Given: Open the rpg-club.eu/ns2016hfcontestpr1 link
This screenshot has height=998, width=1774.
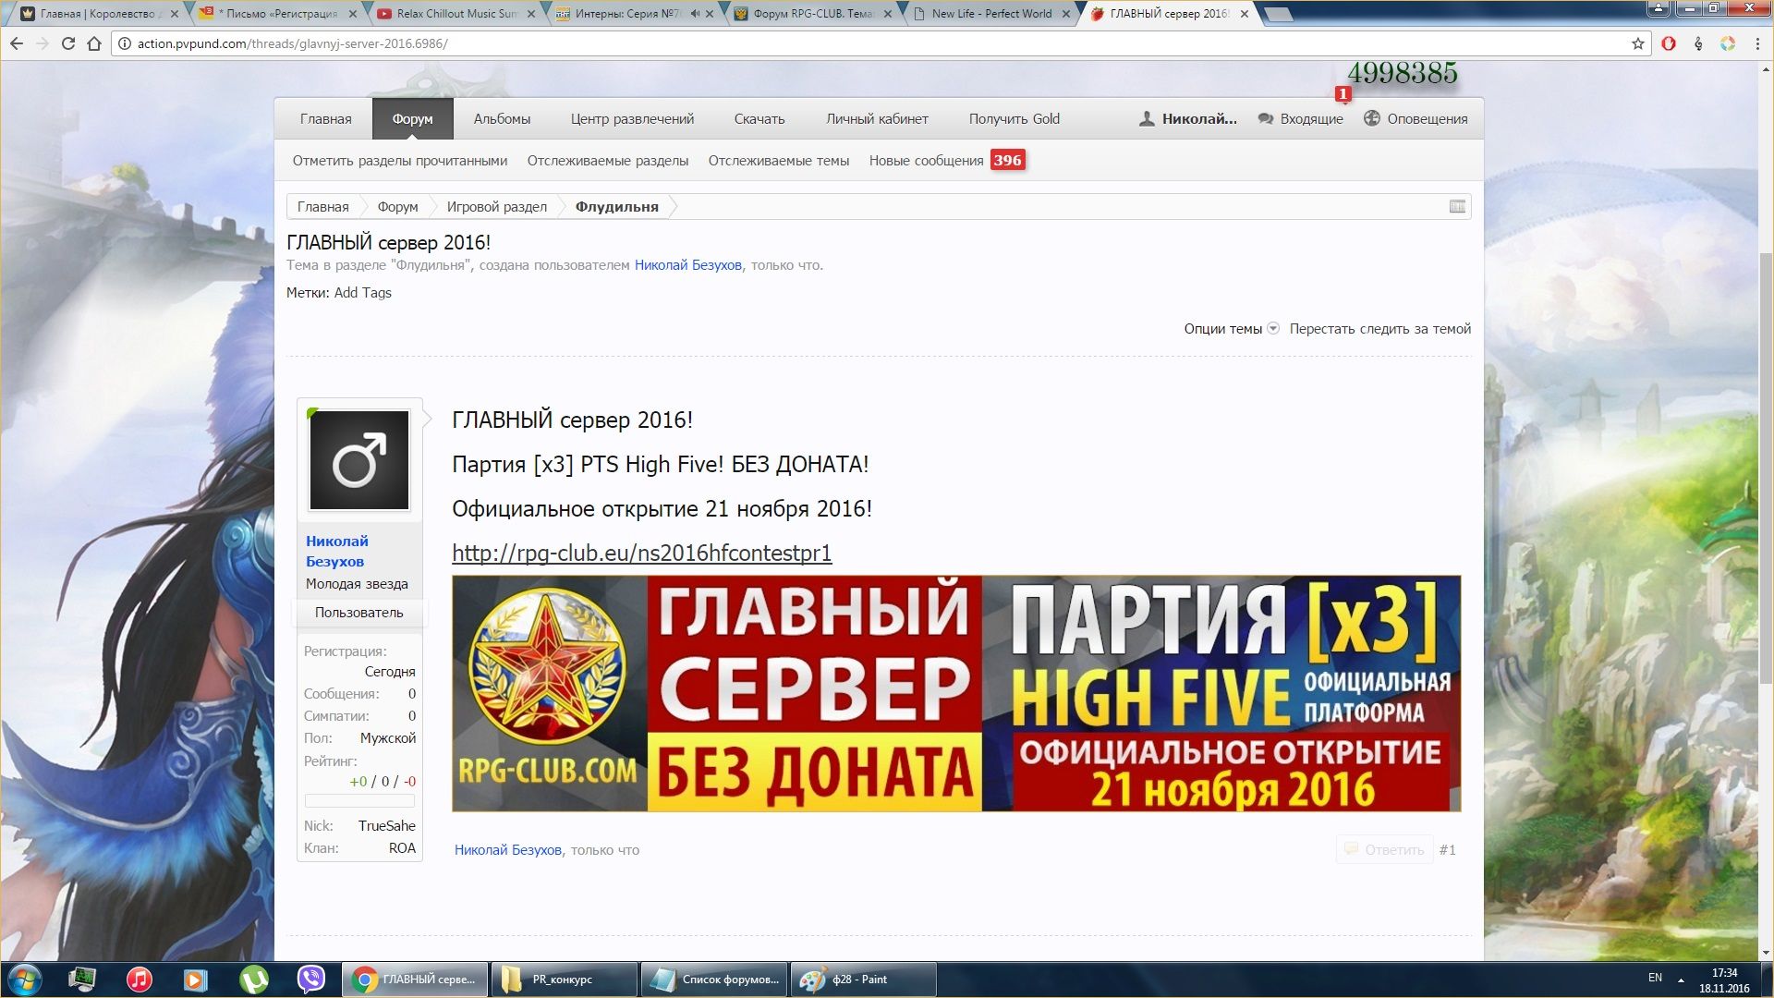Looking at the screenshot, I should pyautogui.click(x=642, y=553).
